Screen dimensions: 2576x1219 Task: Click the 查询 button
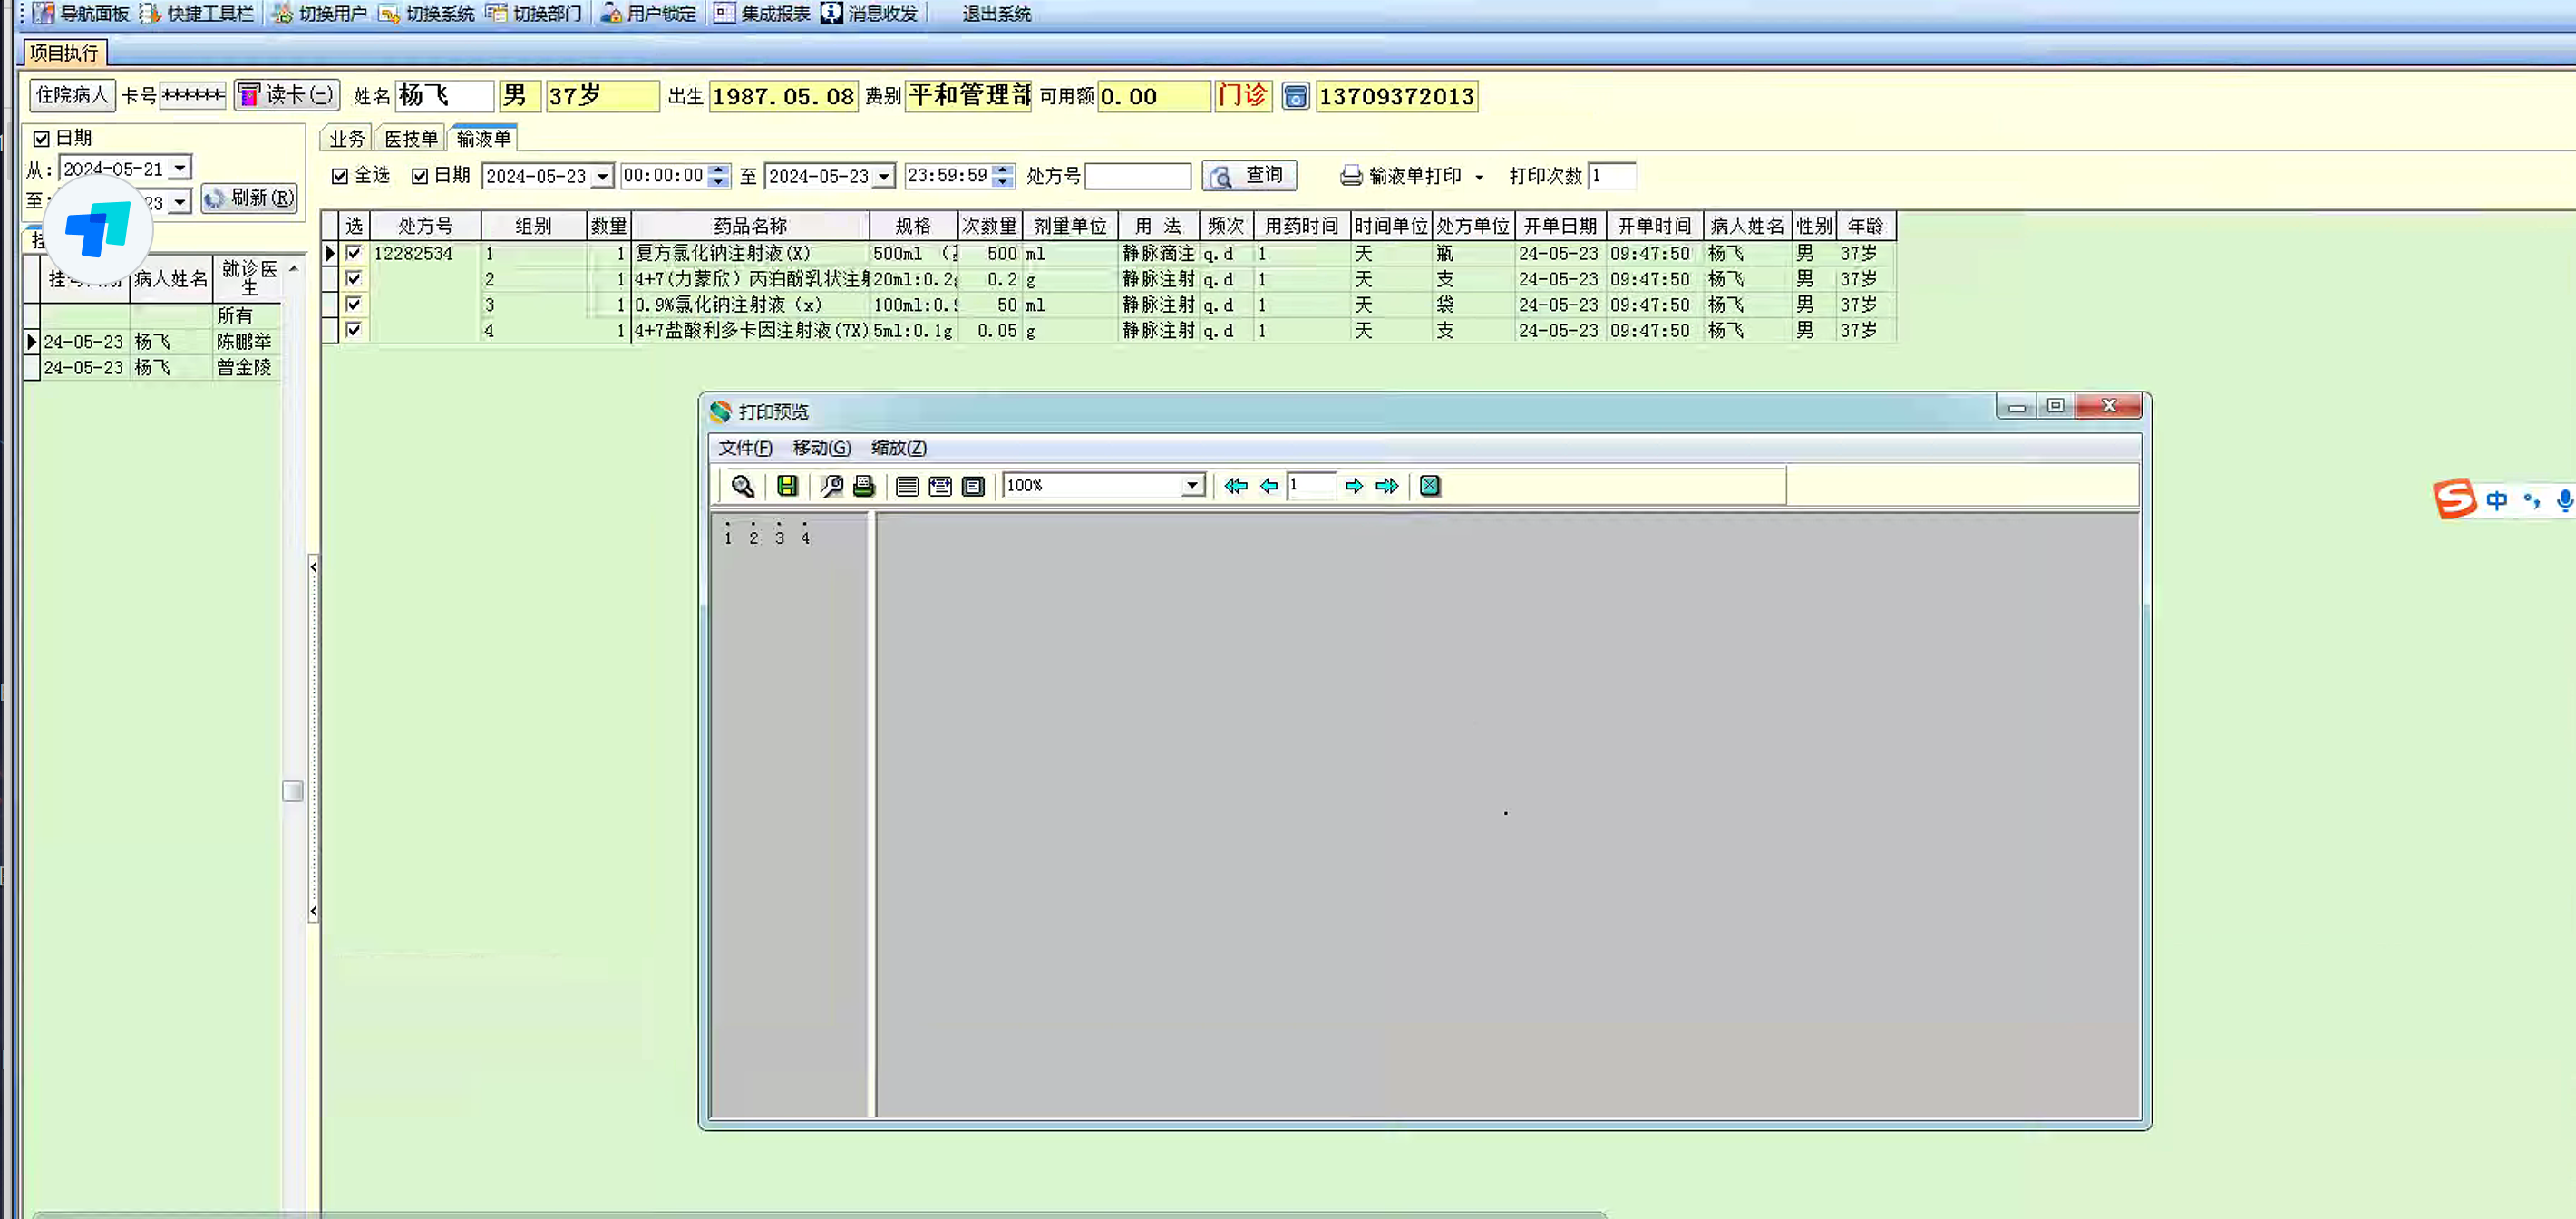(1249, 176)
